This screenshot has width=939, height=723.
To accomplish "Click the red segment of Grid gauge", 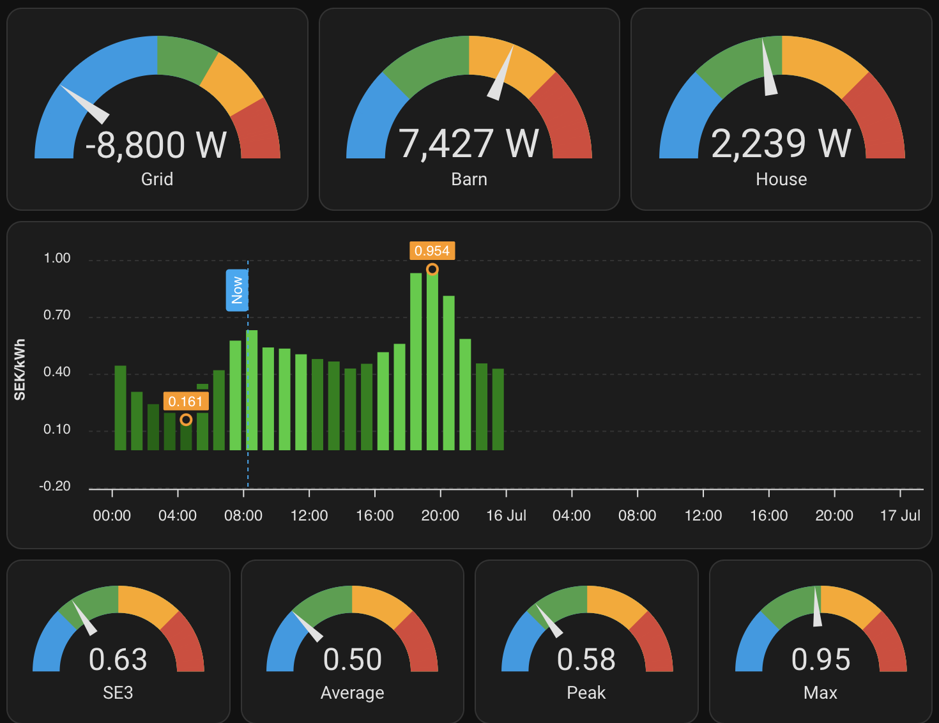I will pyautogui.click(x=257, y=131).
